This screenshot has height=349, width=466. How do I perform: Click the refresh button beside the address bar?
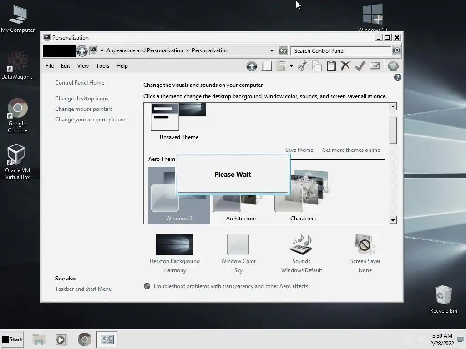(x=283, y=51)
